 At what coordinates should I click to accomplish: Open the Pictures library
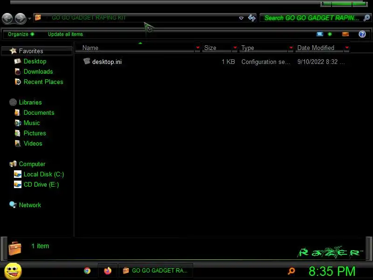pyautogui.click(x=35, y=133)
